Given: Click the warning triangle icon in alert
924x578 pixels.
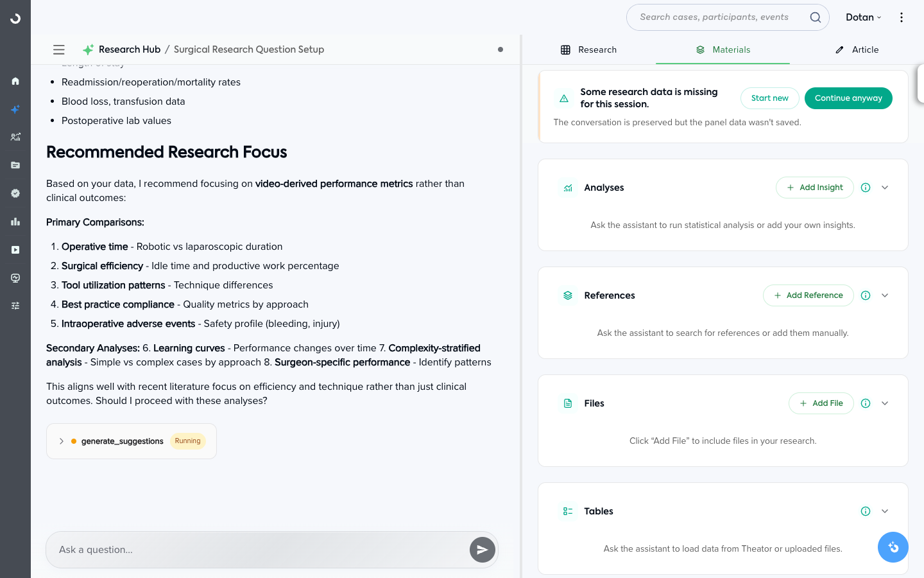Looking at the screenshot, I should tap(564, 98).
